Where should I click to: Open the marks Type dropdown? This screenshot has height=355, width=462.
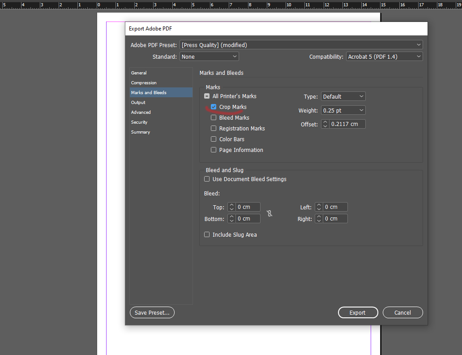343,96
